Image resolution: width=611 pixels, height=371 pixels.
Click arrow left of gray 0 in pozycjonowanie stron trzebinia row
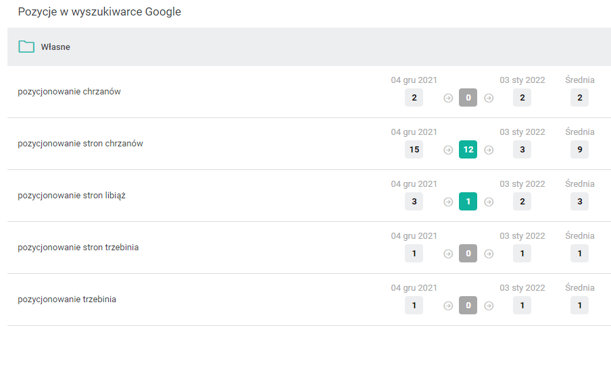447,254
